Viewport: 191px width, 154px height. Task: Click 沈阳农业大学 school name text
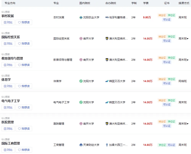[91, 17]
